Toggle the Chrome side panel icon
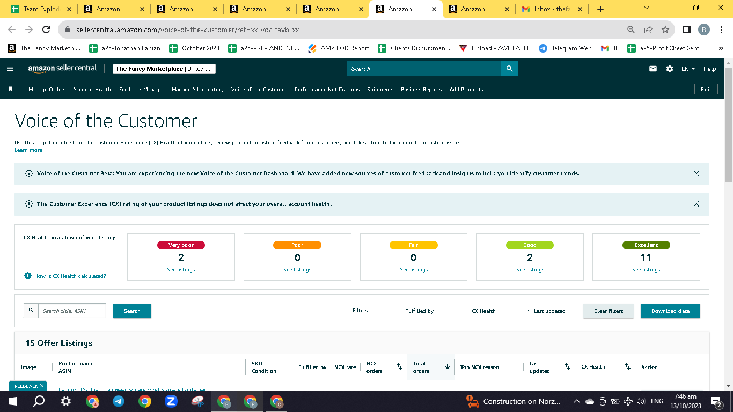The width and height of the screenshot is (733, 412). click(686, 30)
